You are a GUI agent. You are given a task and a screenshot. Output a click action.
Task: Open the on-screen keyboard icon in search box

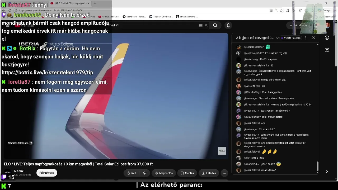(200, 25)
